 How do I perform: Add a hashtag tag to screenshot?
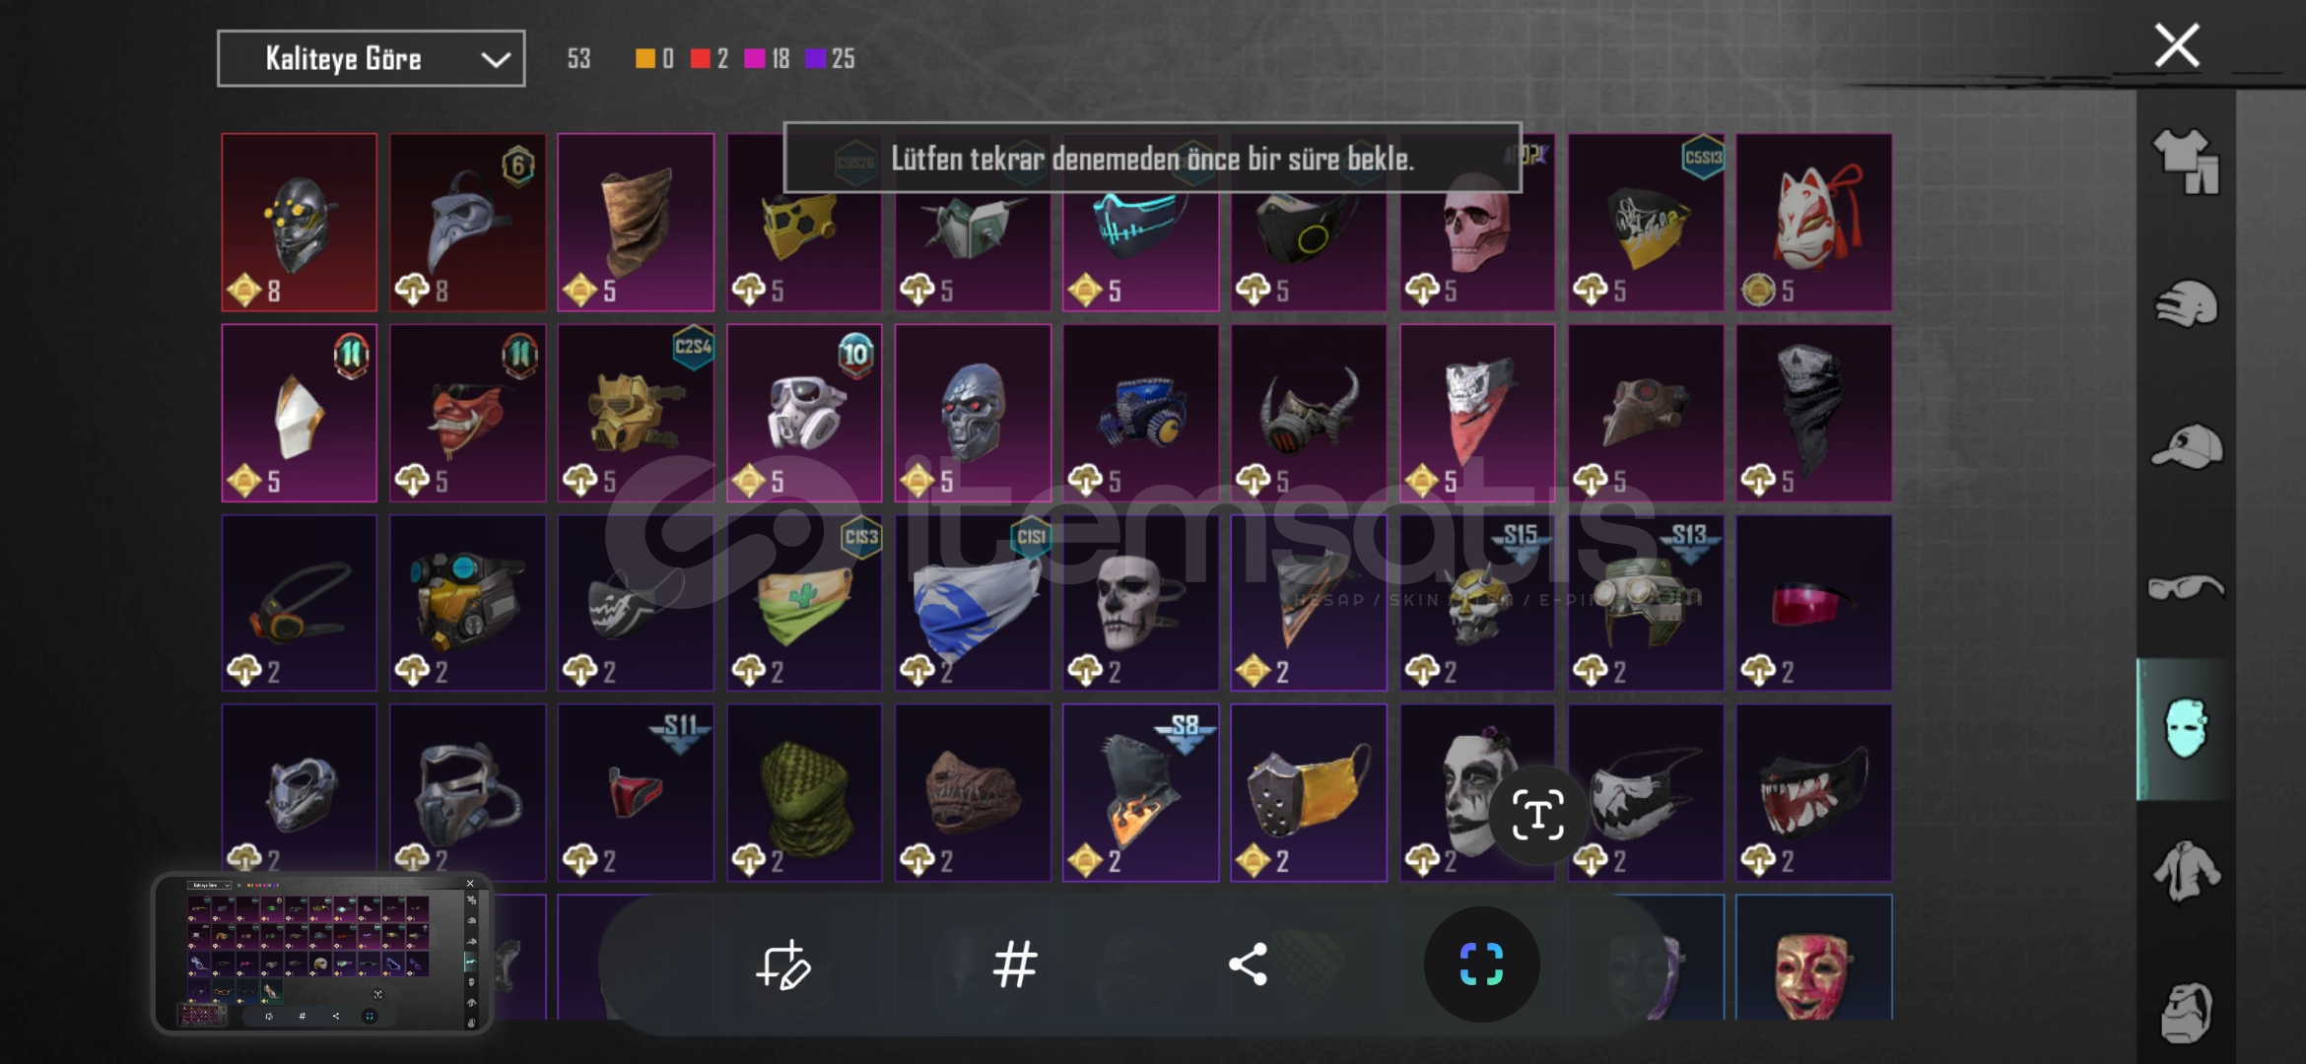pos(1015,964)
